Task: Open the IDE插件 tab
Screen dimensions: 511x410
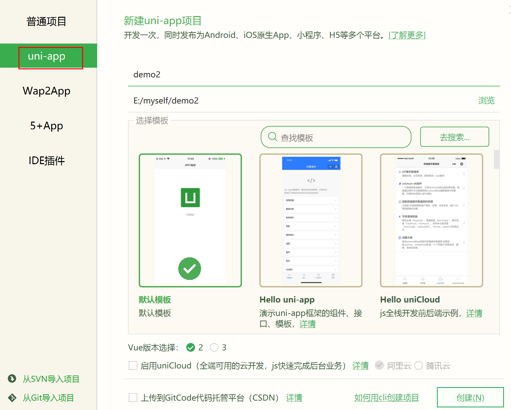Action: pyautogui.click(x=47, y=160)
